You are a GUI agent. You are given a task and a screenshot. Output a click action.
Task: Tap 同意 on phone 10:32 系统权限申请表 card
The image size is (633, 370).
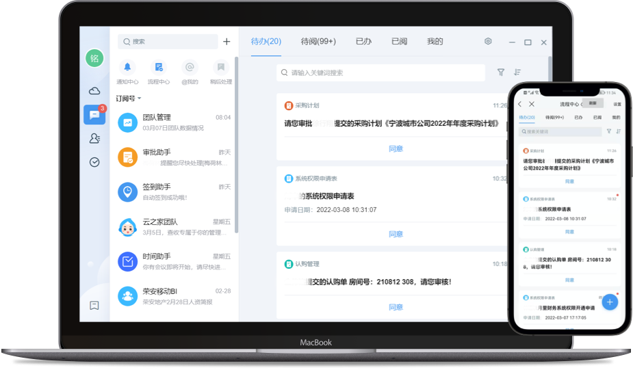click(x=569, y=232)
